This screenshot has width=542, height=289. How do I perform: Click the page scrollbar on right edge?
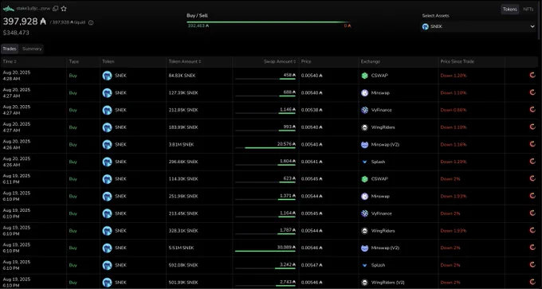(540, 21)
